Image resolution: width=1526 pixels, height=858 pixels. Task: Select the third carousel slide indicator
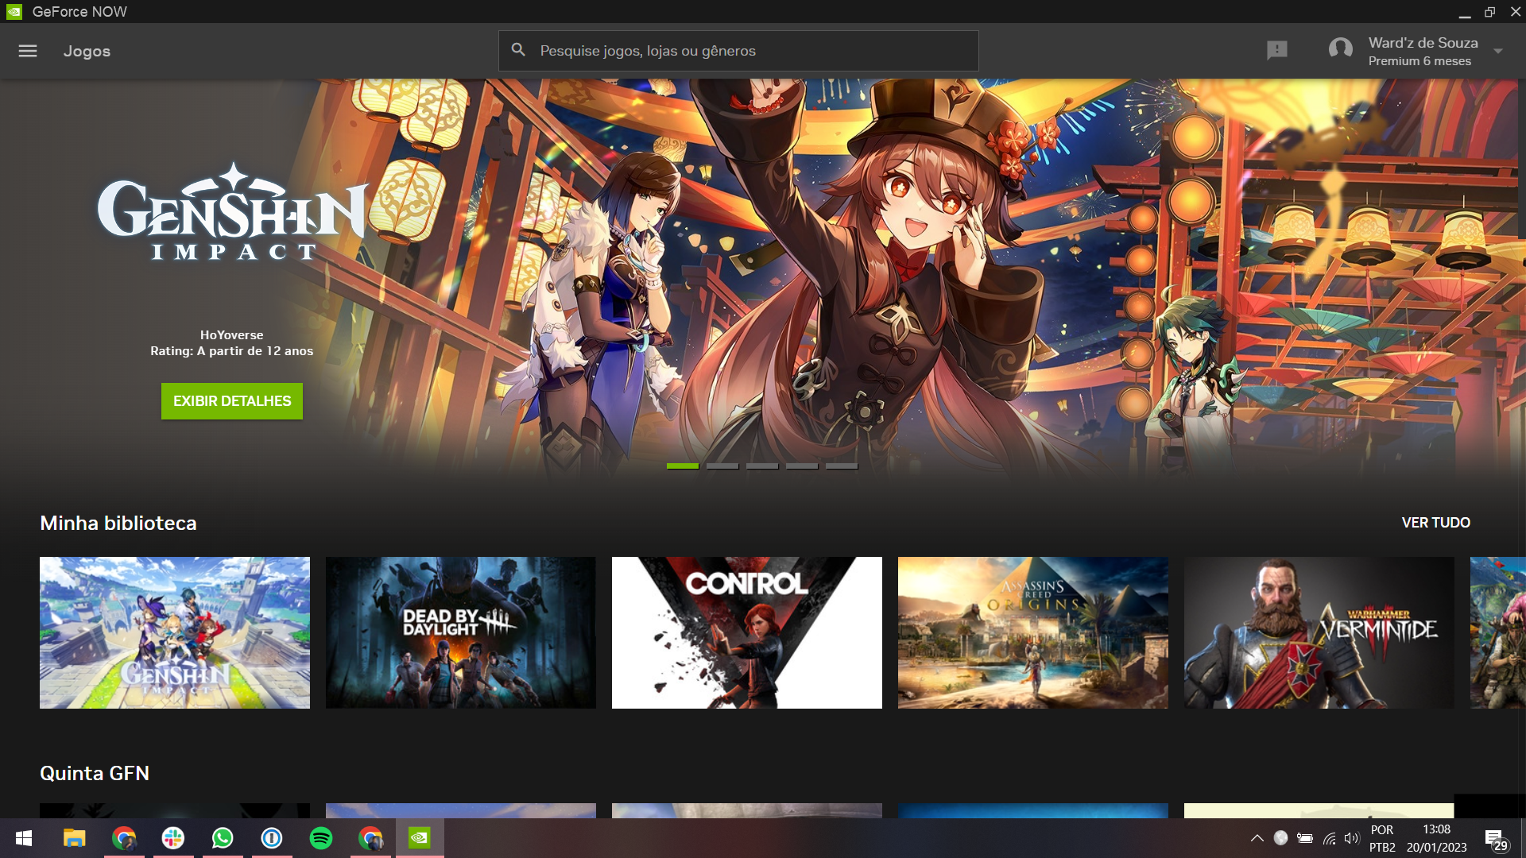pos(762,466)
